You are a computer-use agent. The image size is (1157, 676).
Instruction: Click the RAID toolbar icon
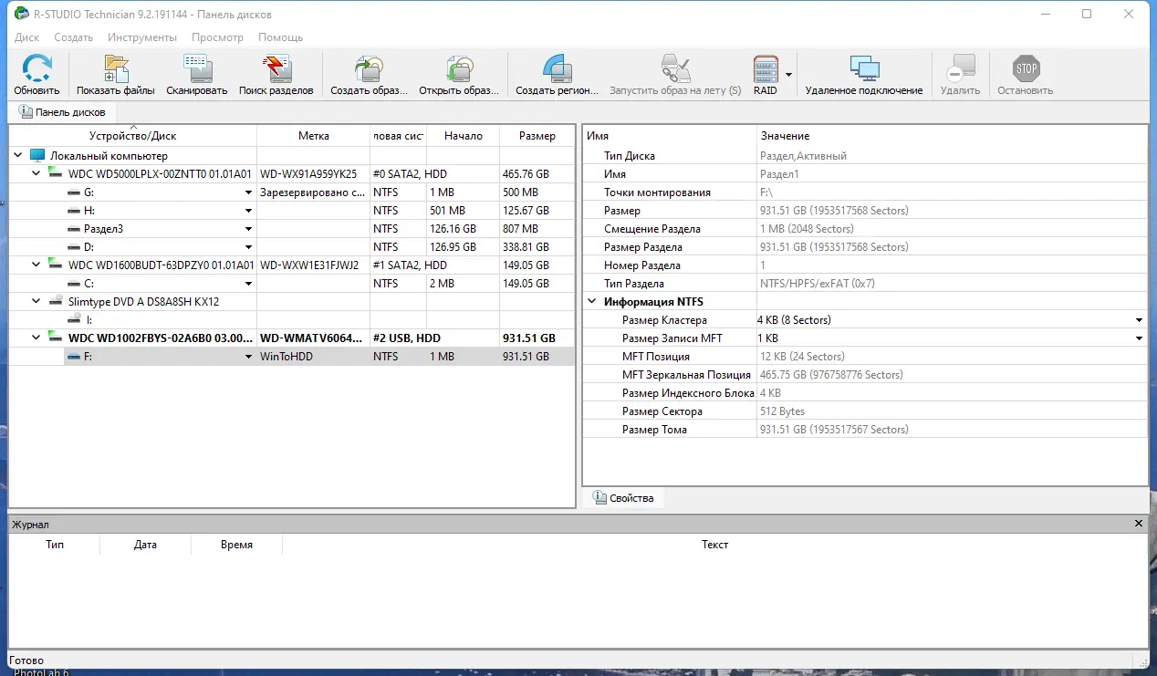pos(765,73)
